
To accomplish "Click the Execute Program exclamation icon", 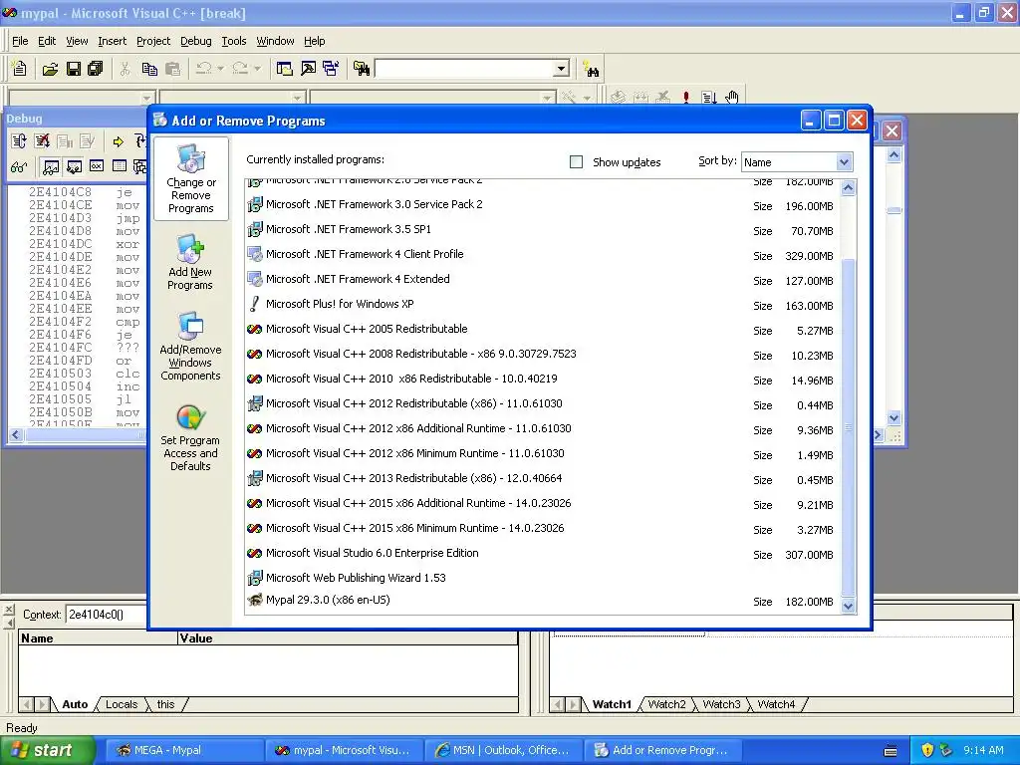I will 685,98.
